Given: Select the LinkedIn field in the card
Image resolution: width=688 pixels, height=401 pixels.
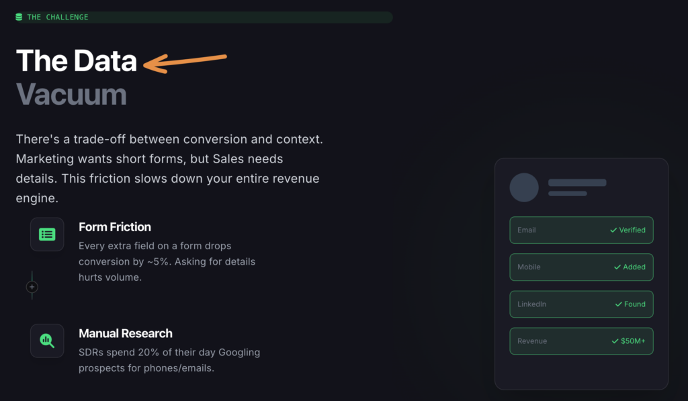Looking at the screenshot, I should tap(581, 304).
